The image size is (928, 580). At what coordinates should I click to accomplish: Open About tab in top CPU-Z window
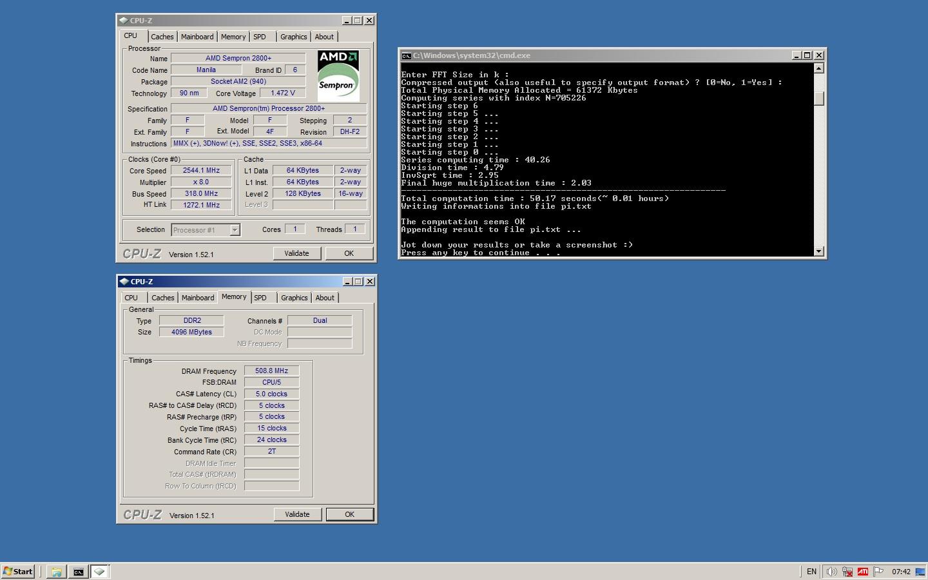(324, 37)
